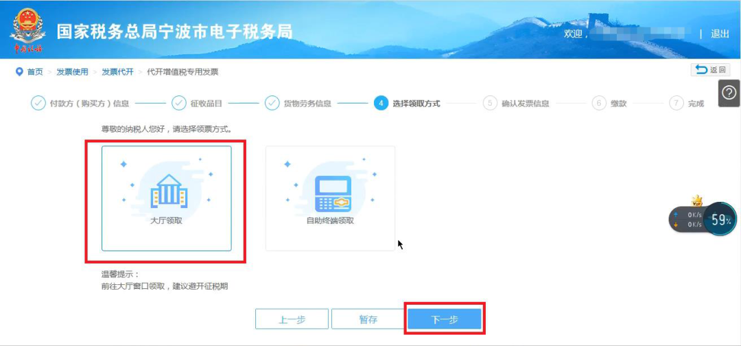Viewport: 741px width, 346px height.
Task: Click the self-service terminal machine icon
Action: click(x=333, y=194)
